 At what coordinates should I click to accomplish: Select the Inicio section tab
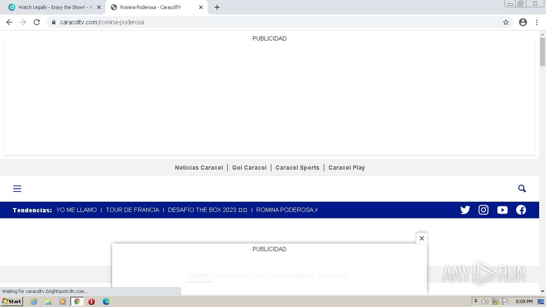click(199, 275)
